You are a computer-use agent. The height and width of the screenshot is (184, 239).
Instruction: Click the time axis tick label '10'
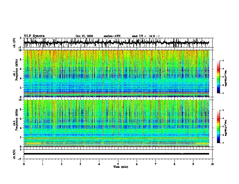(212, 164)
